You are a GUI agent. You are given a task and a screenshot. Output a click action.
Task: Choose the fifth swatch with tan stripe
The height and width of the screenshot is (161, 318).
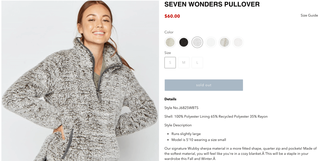[x=224, y=42]
